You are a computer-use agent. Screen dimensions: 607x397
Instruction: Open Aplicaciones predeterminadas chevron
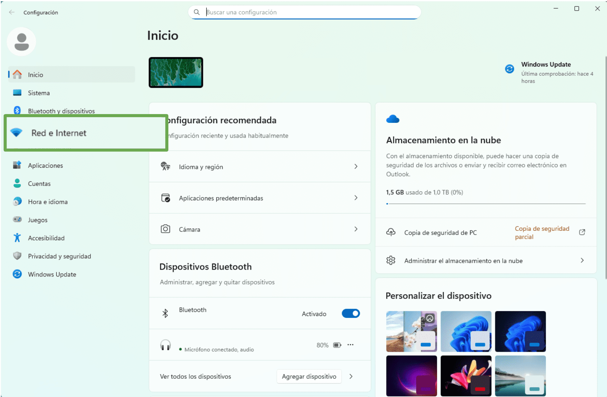pos(356,198)
